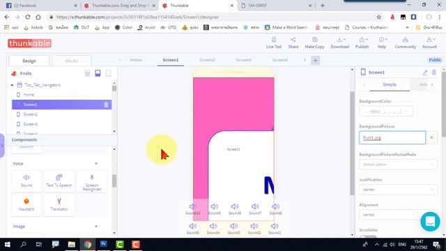Switch to the Design tab
The height and width of the screenshot is (251, 446).
(29, 61)
